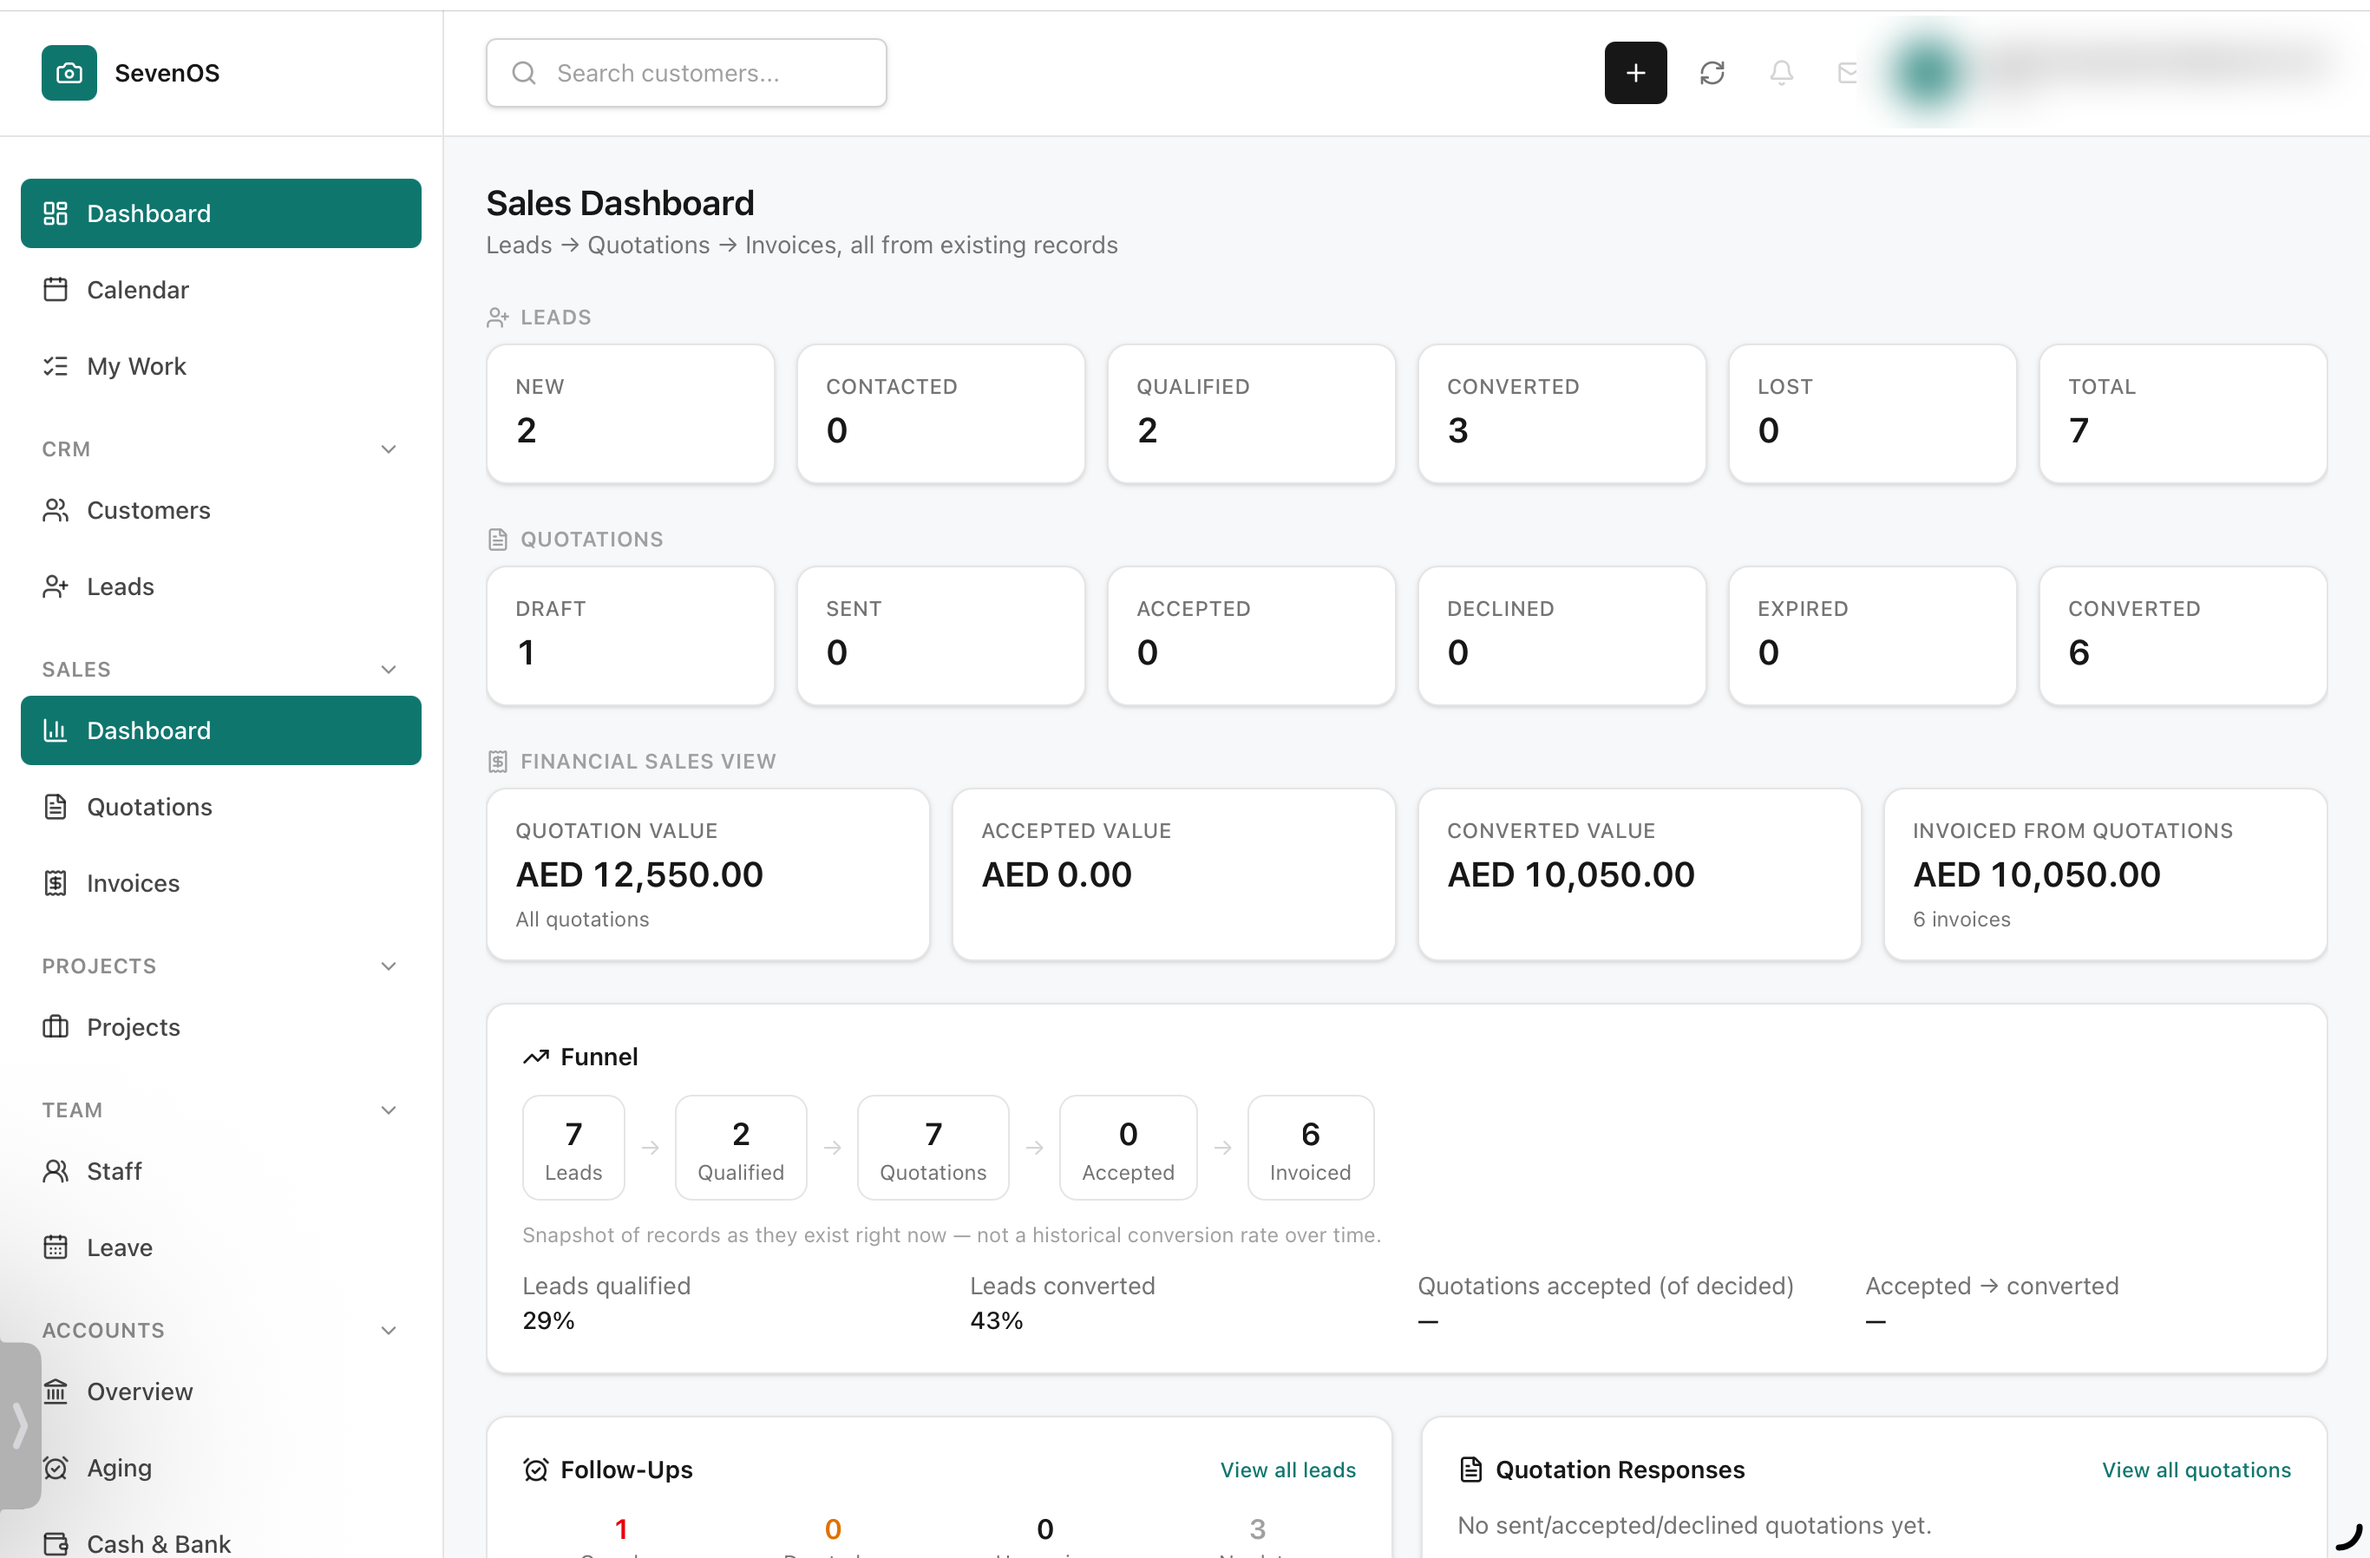
Task: Click the SevenOS camera logo icon
Action: (69, 73)
